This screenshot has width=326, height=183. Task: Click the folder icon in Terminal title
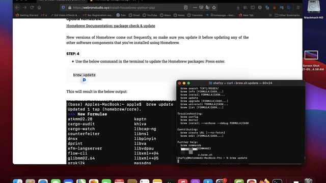click(210, 83)
